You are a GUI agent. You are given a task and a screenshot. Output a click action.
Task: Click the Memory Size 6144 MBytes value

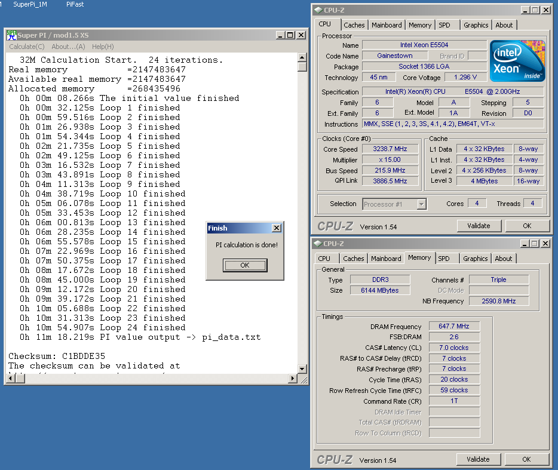[x=380, y=290]
